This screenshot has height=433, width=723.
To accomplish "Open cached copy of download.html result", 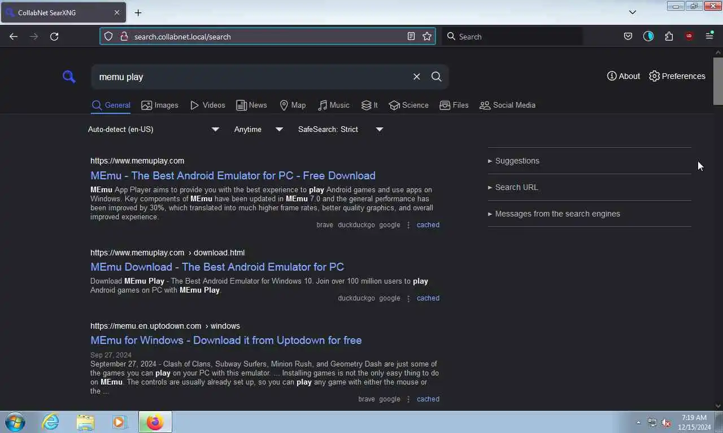I will (x=428, y=298).
